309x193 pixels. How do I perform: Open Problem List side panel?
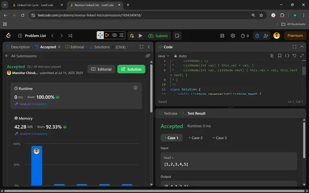(32, 35)
